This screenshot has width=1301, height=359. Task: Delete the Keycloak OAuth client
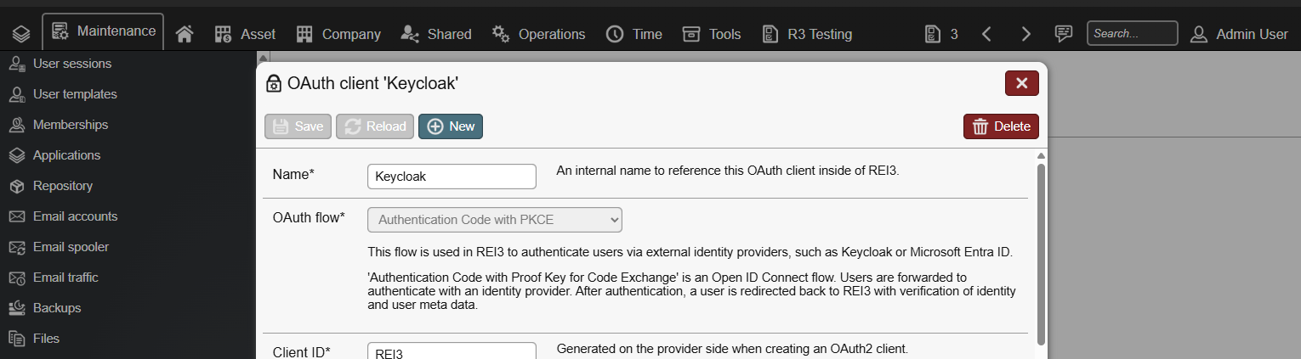pos(1001,126)
